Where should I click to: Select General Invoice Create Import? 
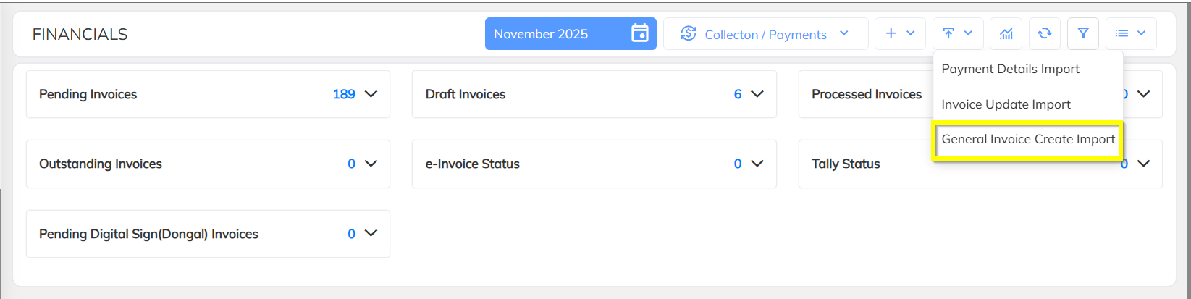[1028, 139]
